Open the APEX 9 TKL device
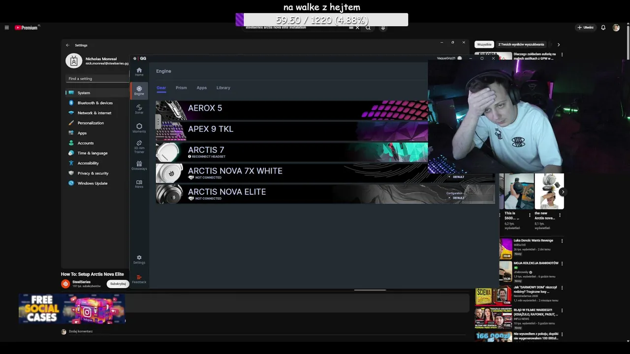The width and height of the screenshot is (630, 354). [292, 131]
